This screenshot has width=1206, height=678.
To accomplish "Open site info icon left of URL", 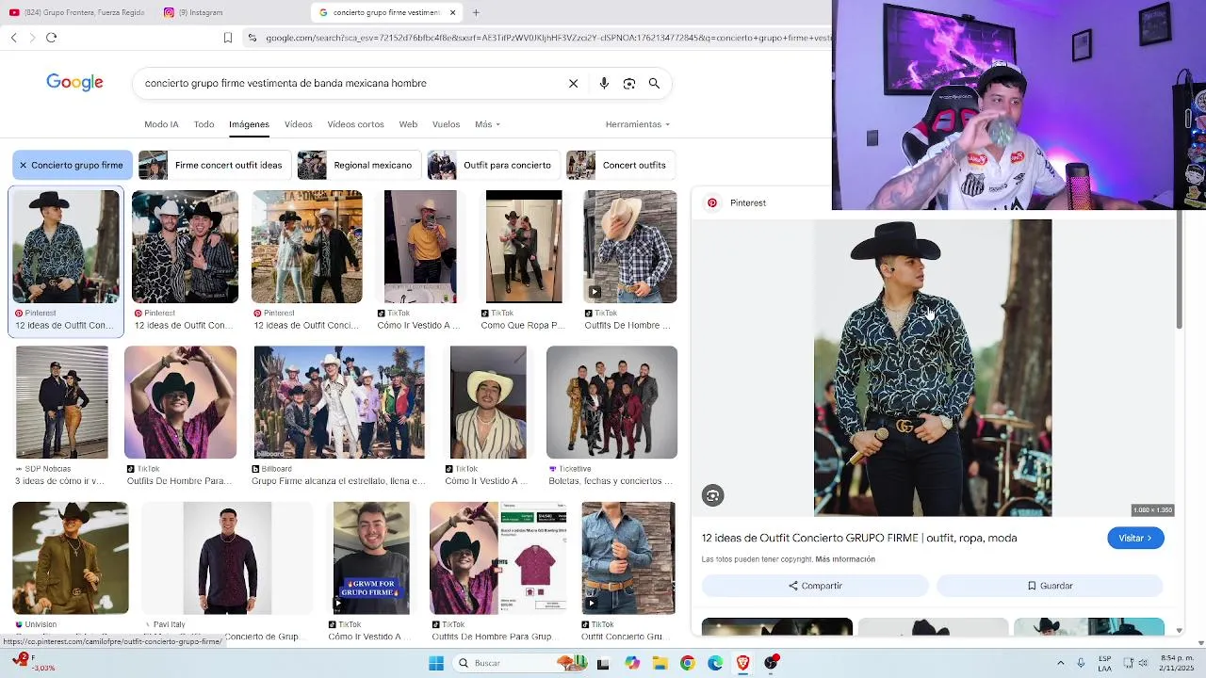I will point(252,38).
